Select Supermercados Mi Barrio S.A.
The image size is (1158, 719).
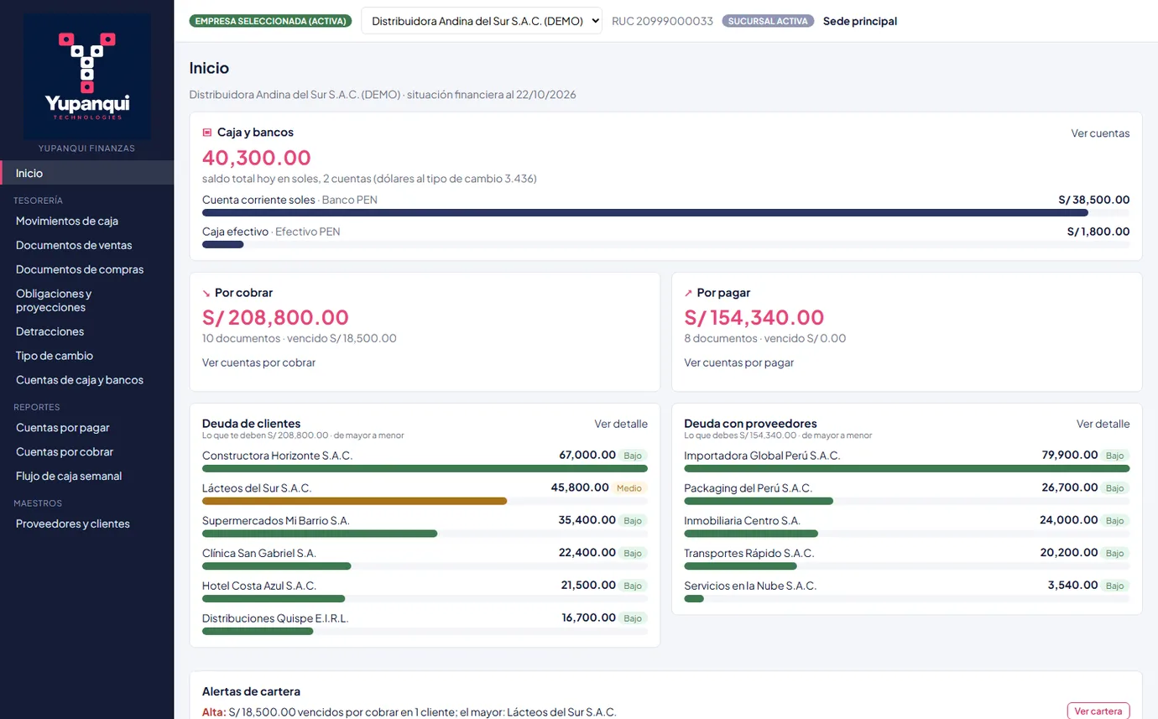425,526
